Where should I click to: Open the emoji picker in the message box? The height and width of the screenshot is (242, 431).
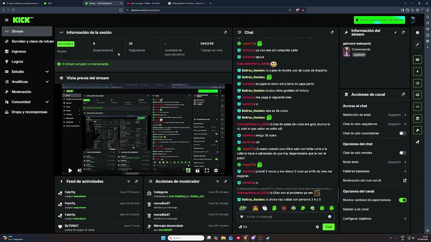coord(330,217)
